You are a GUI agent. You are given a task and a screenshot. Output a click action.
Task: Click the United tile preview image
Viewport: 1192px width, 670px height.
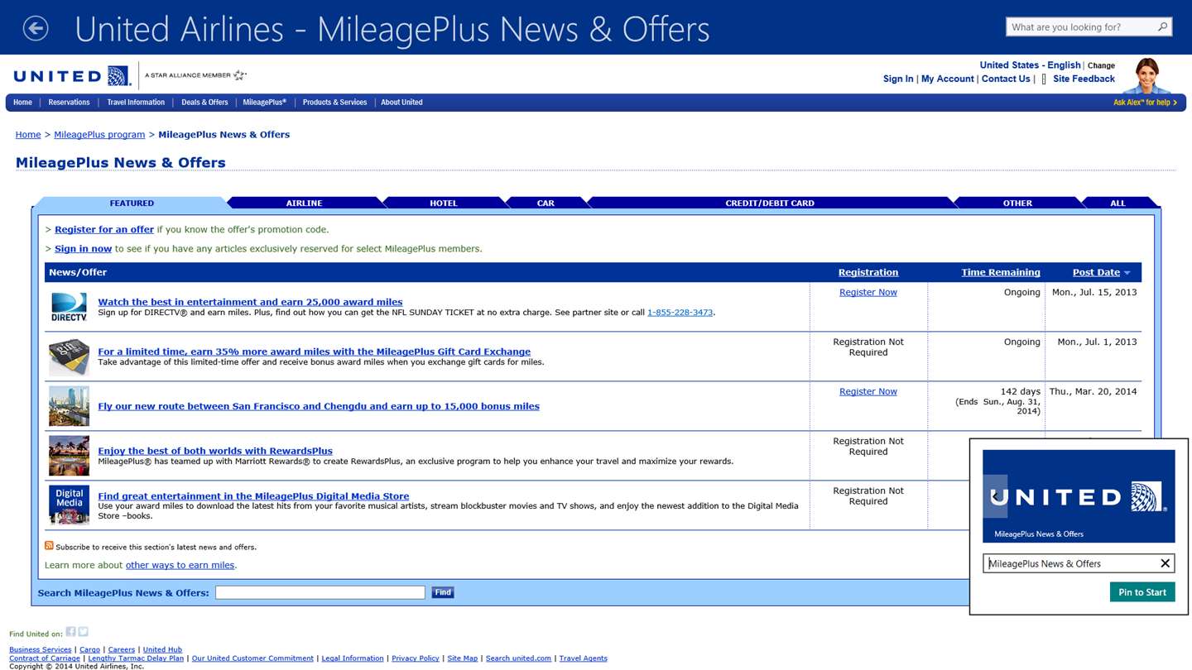[1079, 496]
